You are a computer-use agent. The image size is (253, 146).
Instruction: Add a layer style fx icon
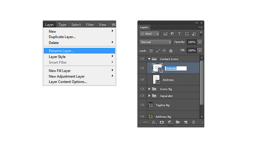click(x=154, y=122)
